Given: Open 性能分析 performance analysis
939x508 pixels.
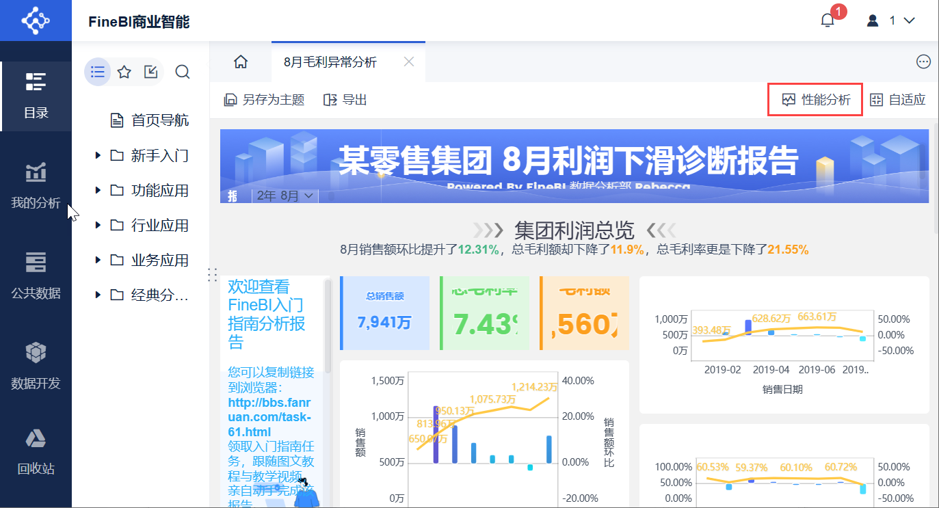Looking at the screenshot, I should (x=815, y=100).
